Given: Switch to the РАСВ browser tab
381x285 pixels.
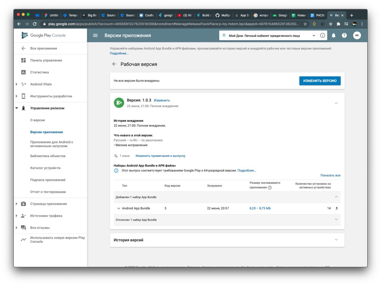Looking at the screenshot, I should 318,15.
